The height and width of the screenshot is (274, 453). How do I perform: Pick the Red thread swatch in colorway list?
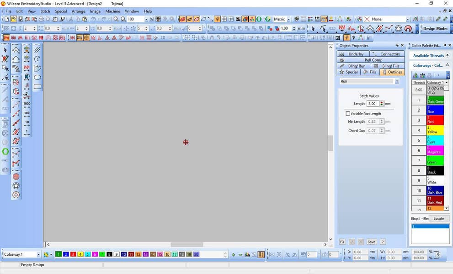pyautogui.click(x=435, y=120)
